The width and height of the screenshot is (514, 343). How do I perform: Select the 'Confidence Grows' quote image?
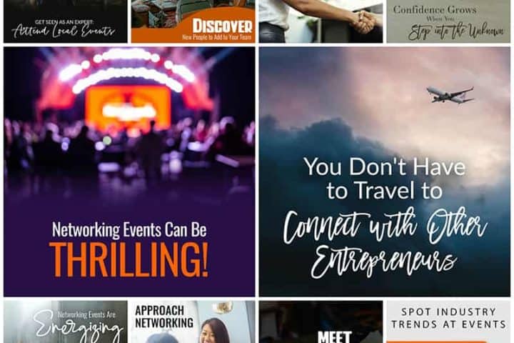click(x=448, y=21)
